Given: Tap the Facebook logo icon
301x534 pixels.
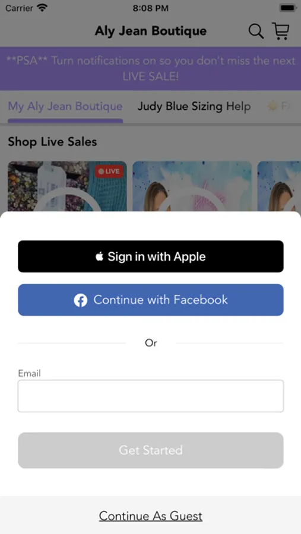Looking at the screenshot, I should (81, 300).
